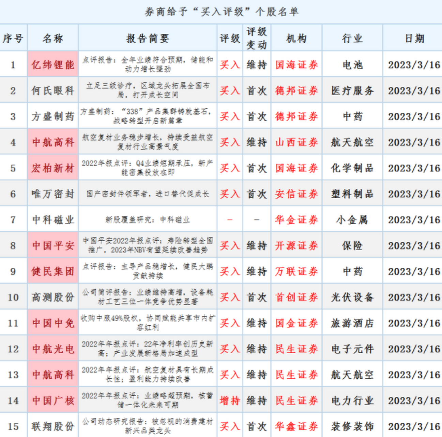Select 中航高科 in row 4

click(x=53, y=142)
